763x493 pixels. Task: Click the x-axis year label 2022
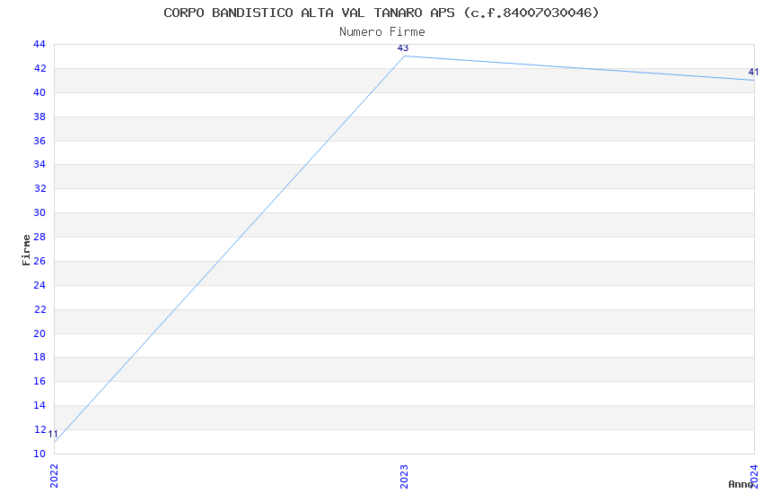pos(54,476)
